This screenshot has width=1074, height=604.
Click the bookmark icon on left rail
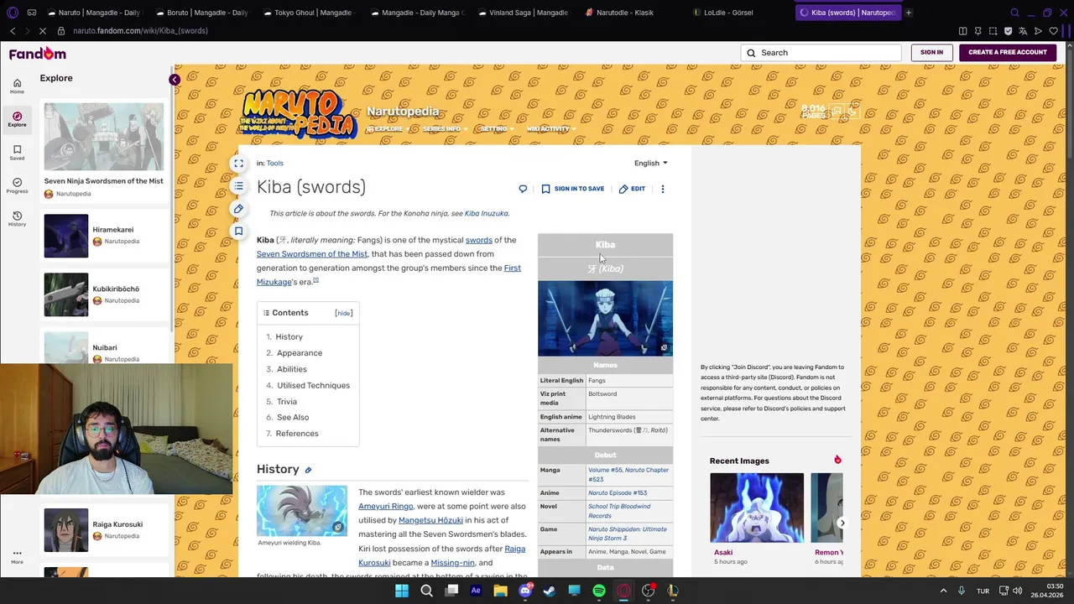click(238, 231)
